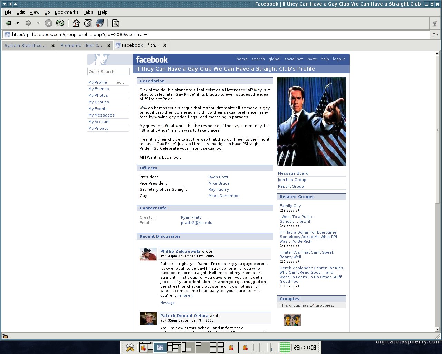The height and width of the screenshot is (354, 442).
Task: Click edit next to My Profile
Action: pyautogui.click(x=120, y=82)
